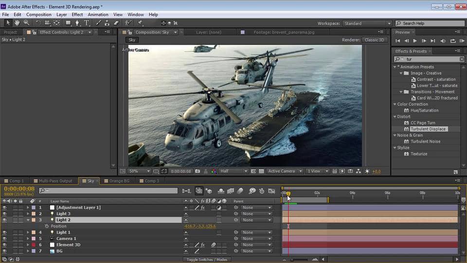The height and width of the screenshot is (263, 467).
Task: Mute audio in Preview panel
Action: click(443, 41)
